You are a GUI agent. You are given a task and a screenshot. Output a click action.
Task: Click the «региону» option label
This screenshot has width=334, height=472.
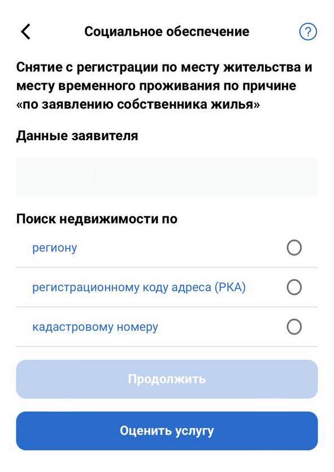click(55, 248)
